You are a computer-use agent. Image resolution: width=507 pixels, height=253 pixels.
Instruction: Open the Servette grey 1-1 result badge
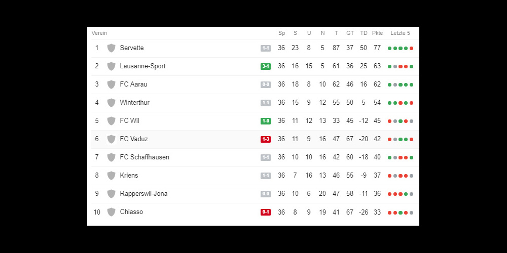[x=266, y=48]
